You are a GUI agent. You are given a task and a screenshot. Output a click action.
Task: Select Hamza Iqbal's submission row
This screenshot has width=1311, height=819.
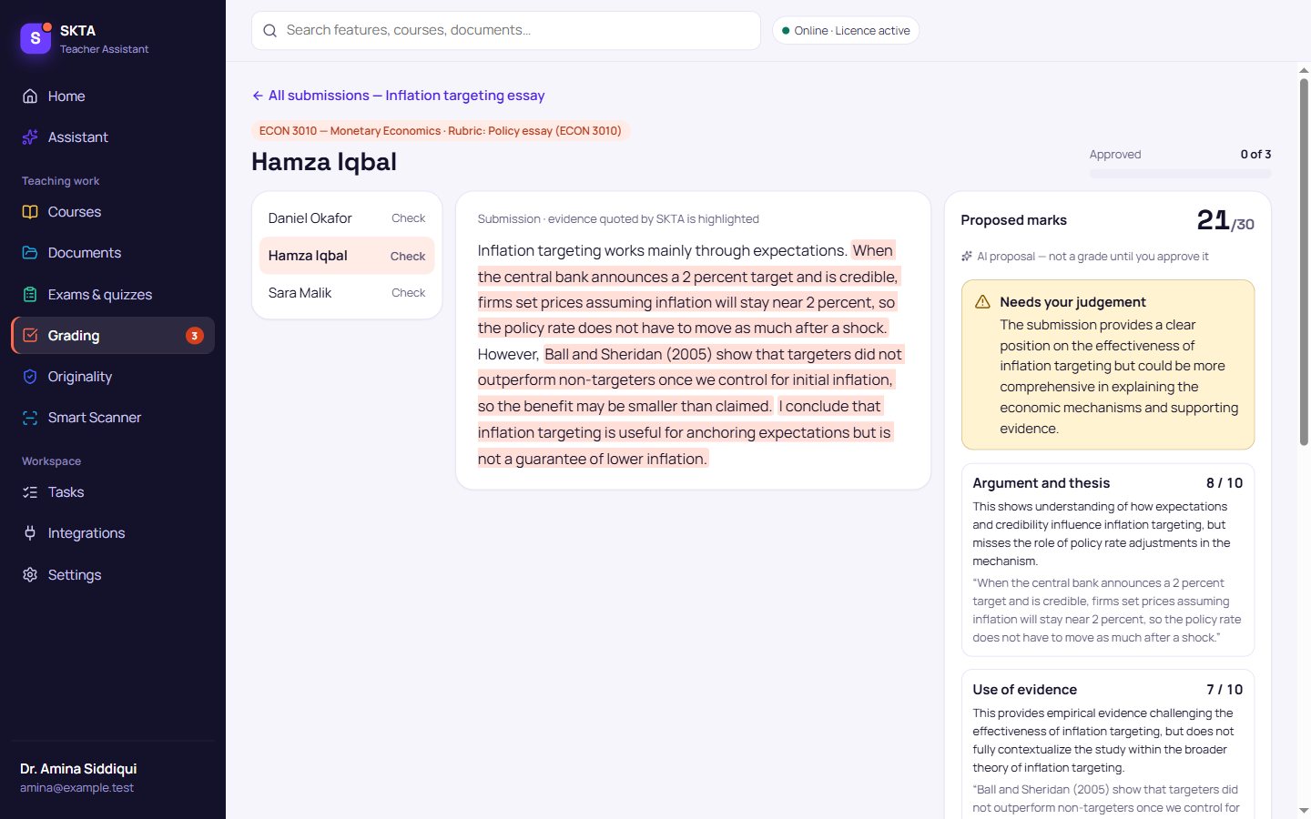coord(347,256)
